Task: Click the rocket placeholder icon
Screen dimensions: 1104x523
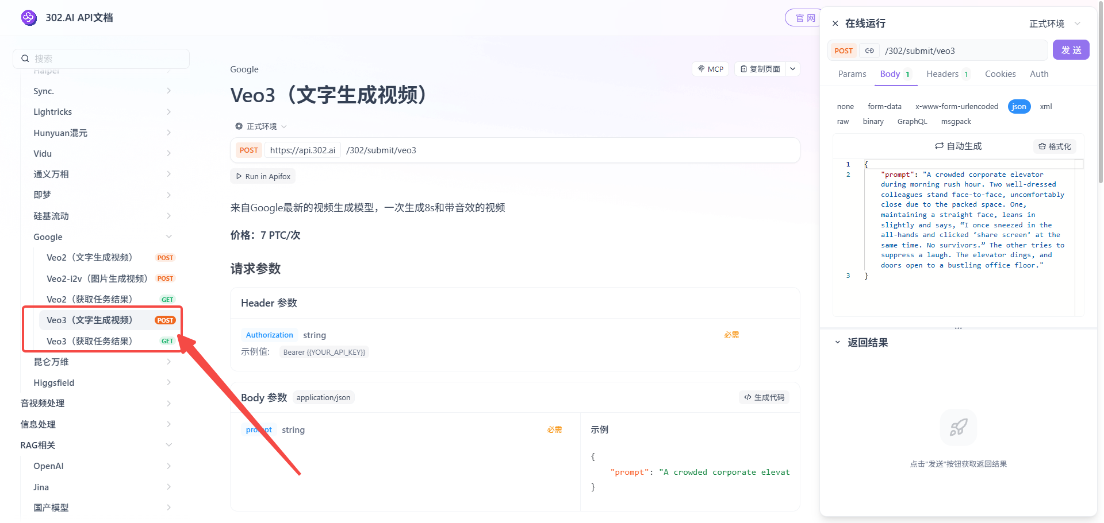Action: 958,428
